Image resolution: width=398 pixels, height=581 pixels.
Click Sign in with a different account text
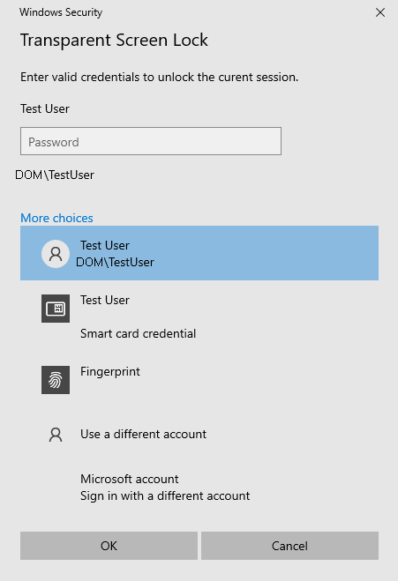(x=165, y=495)
